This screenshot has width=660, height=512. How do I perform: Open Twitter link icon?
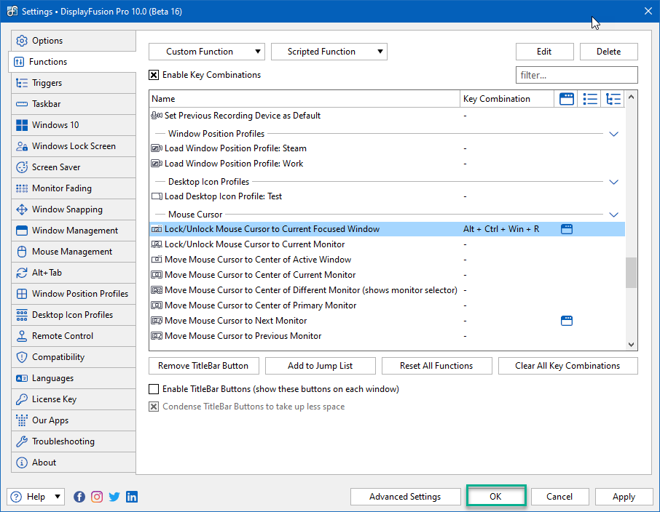pos(114,497)
